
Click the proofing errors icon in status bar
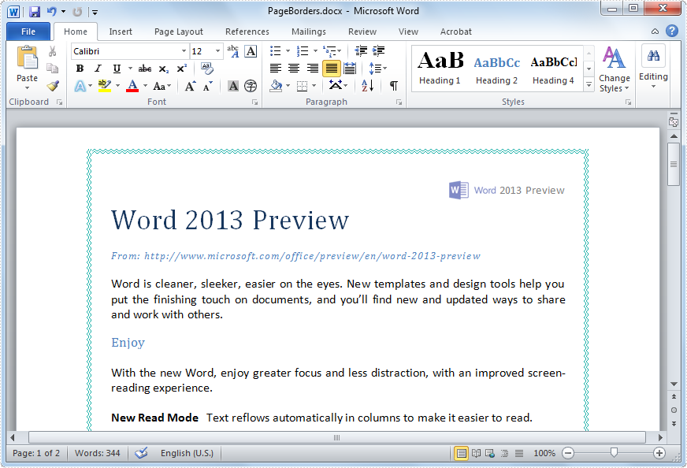click(141, 453)
